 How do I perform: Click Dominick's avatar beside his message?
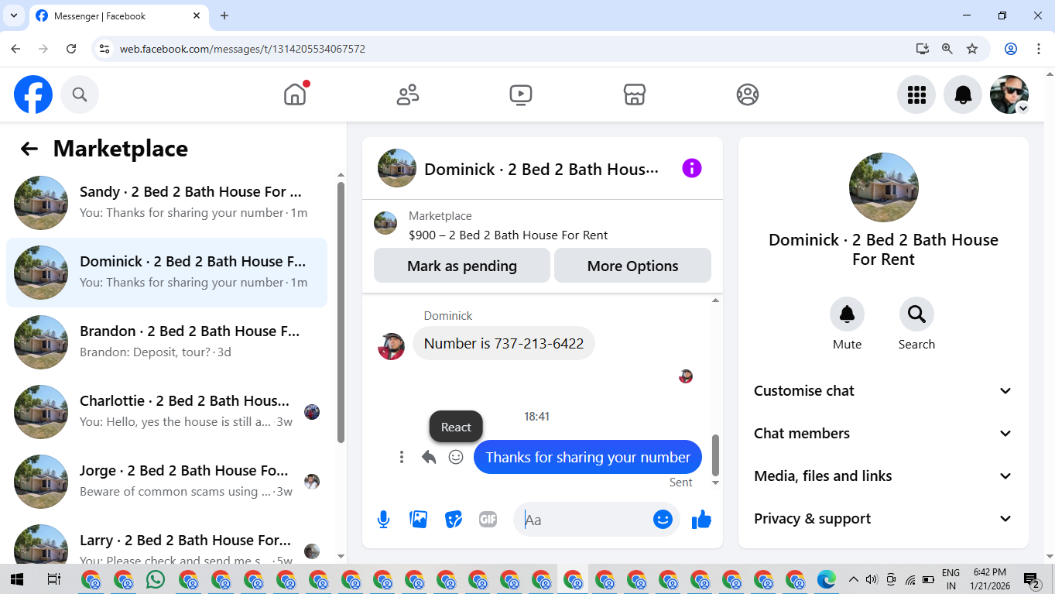pos(391,346)
